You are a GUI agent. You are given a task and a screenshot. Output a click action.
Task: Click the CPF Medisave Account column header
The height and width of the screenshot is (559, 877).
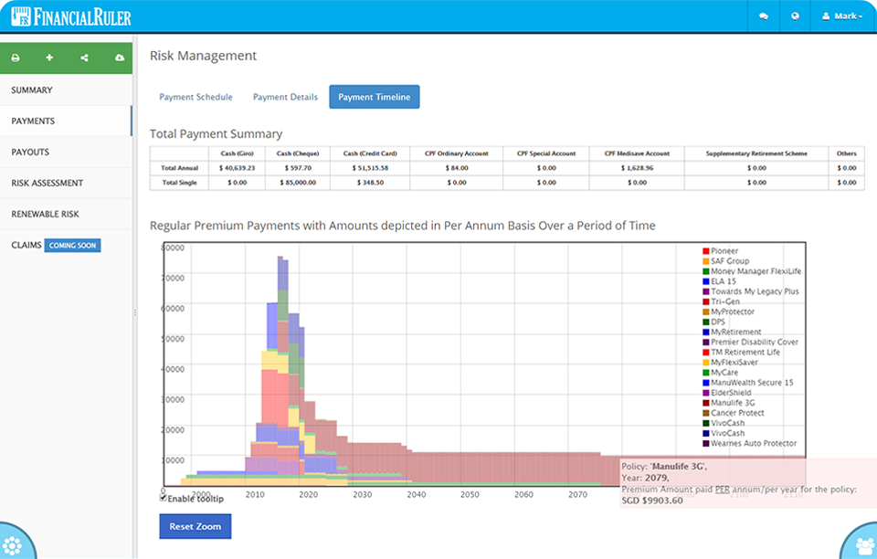tap(637, 153)
